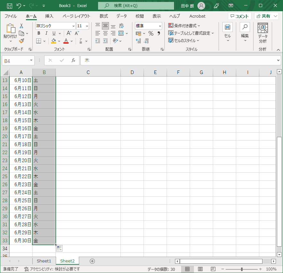Click the zoom slider handle
Image resolution: width=283 pixels, height=273 pixels.
pos(242,269)
